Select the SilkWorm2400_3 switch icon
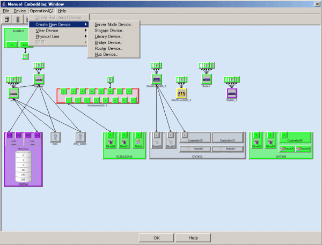 point(157,79)
